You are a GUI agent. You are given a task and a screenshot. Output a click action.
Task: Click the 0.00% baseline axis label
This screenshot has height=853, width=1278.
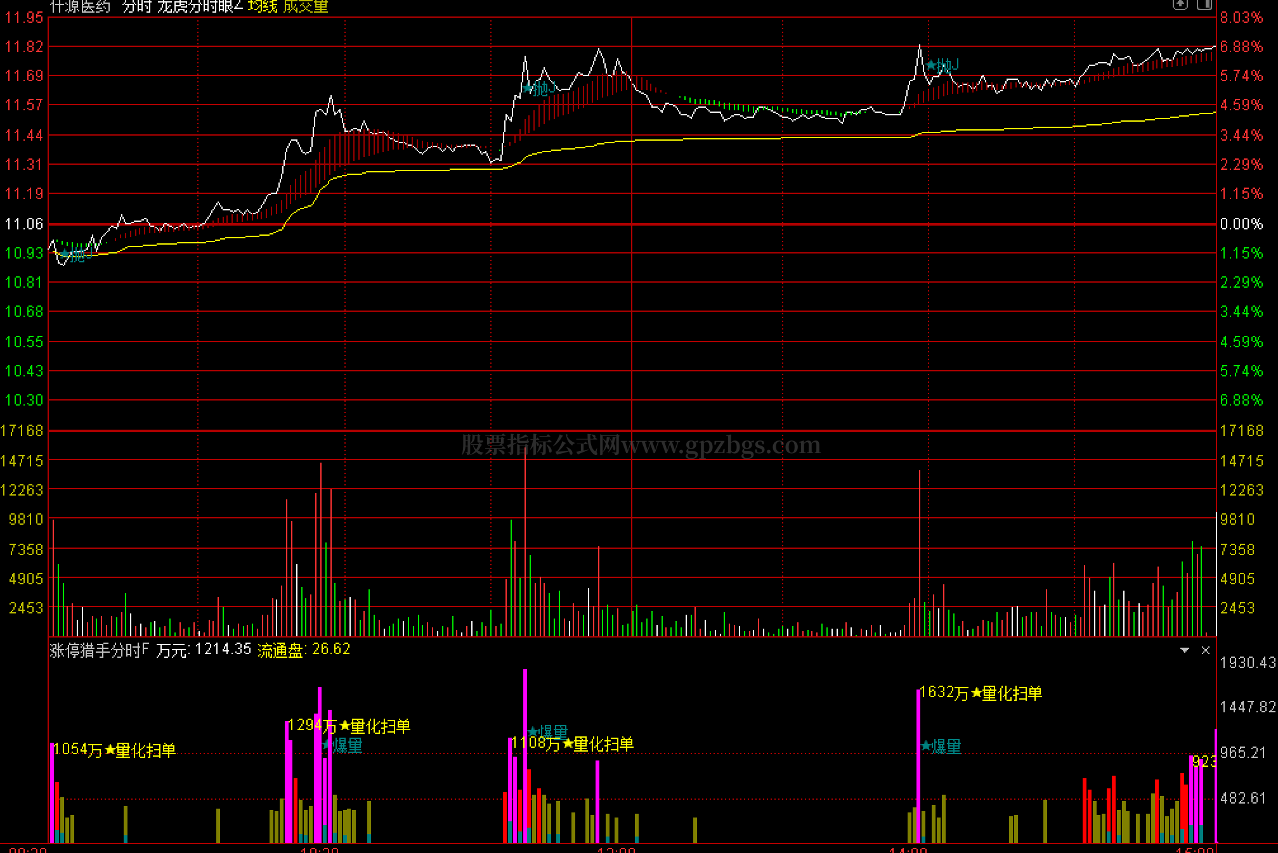(1241, 224)
